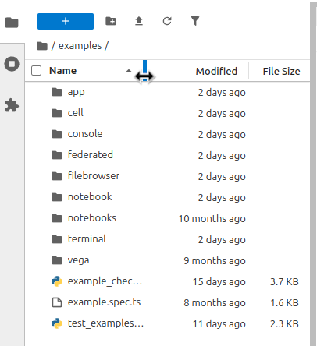Check the select-all files checkbox

[36, 71]
